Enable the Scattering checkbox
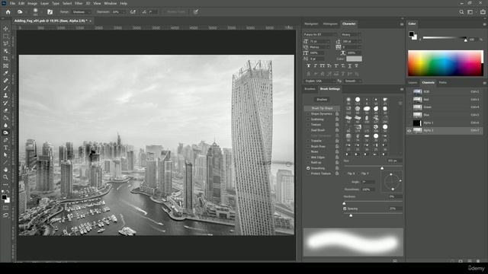488x274 pixels. point(308,119)
